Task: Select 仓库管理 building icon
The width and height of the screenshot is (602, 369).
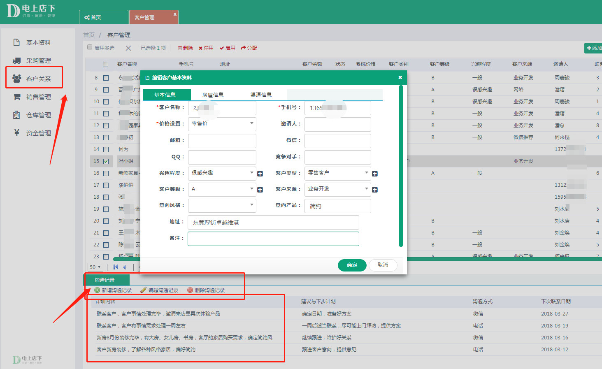Action: click(16, 115)
